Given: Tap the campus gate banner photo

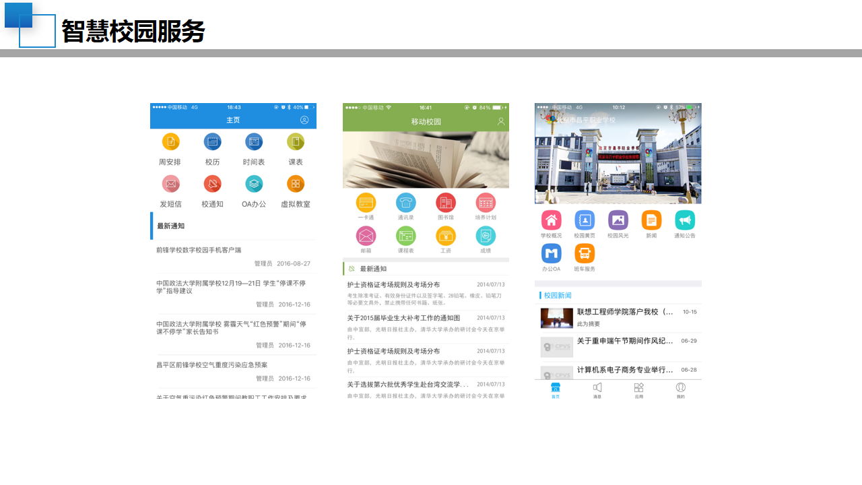Looking at the screenshot, I should [618, 153].
